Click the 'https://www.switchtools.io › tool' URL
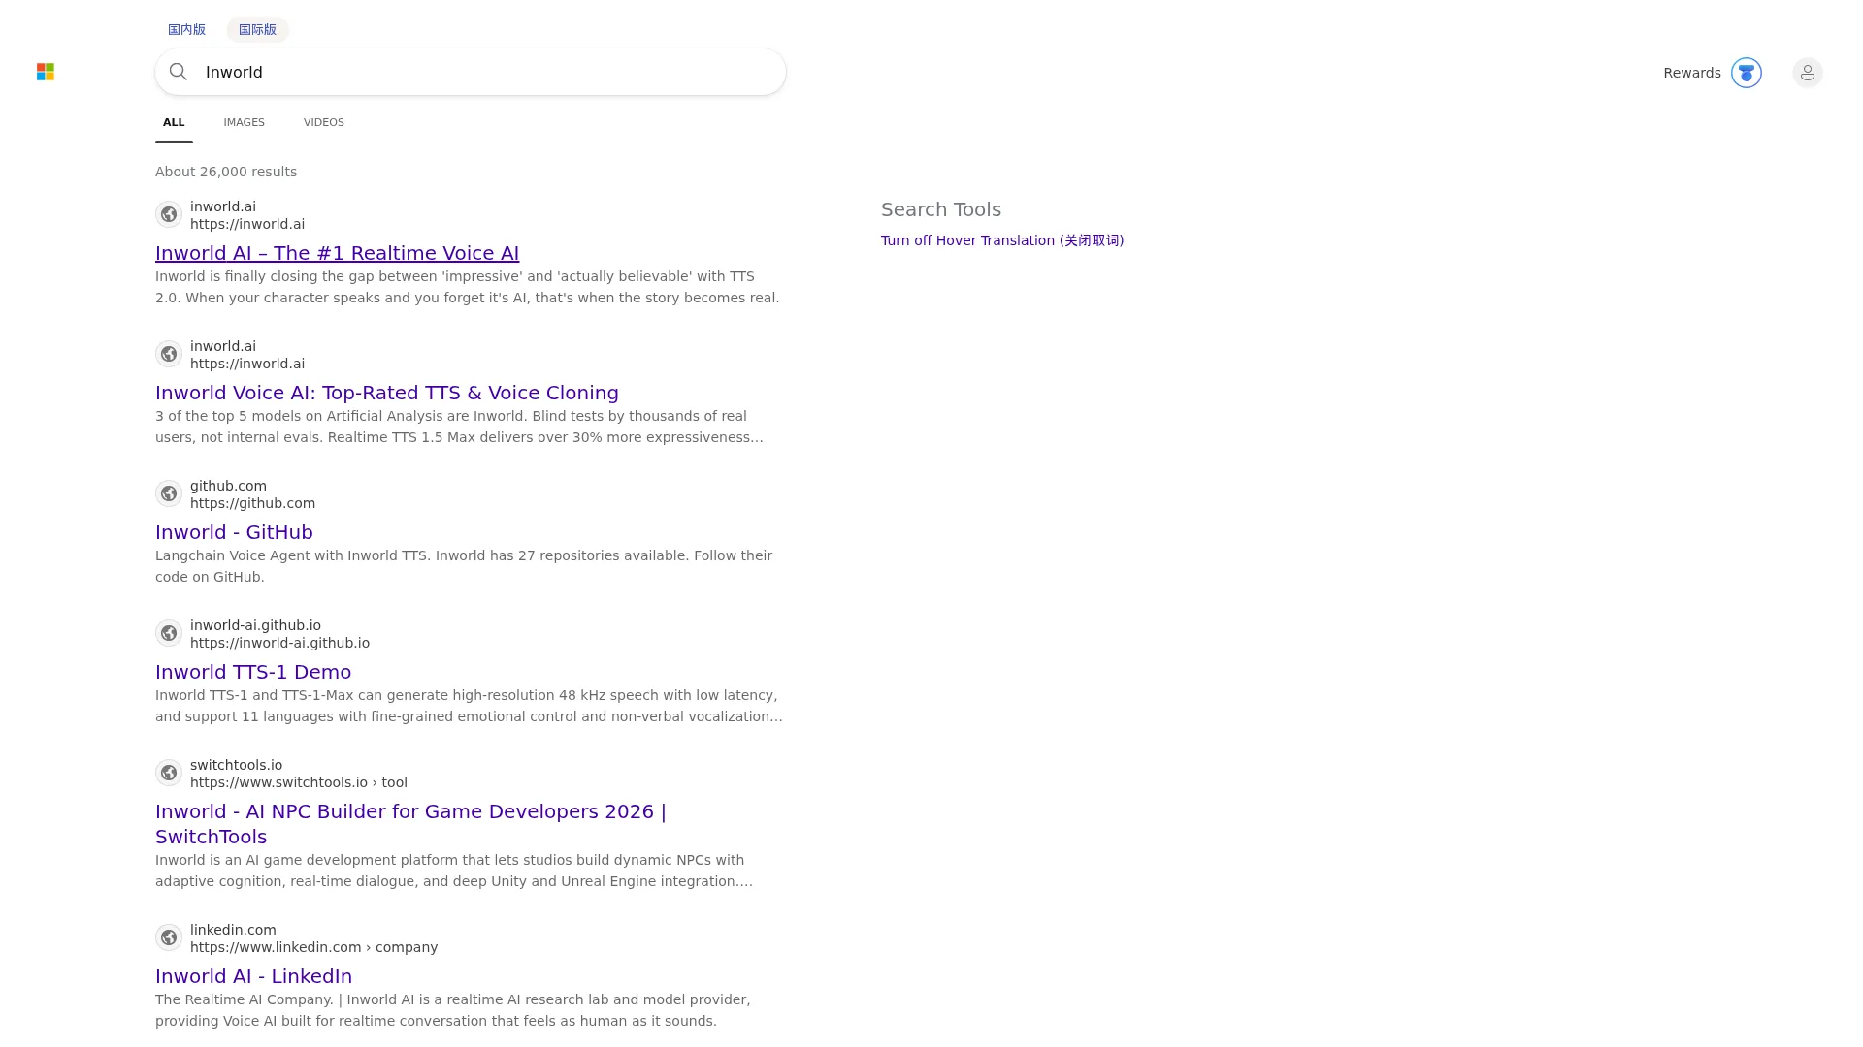 [299, 782]
